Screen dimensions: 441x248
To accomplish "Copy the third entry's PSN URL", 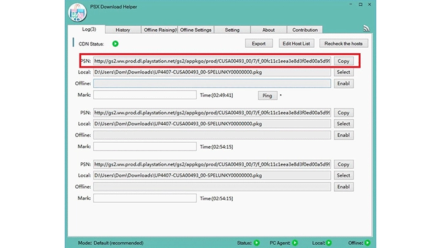I will (344, 165).
